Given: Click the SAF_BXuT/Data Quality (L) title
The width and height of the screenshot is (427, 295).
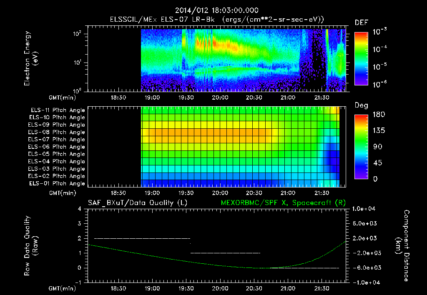Looking at the screenshot, I should (x=138, y=203).
